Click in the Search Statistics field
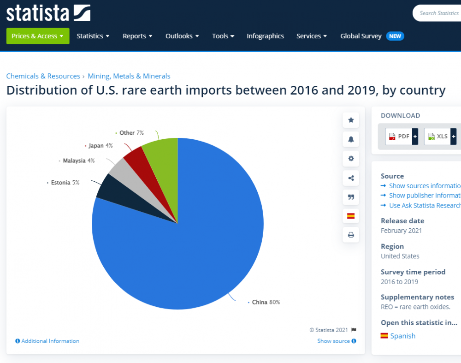 (x=438, y=13)
